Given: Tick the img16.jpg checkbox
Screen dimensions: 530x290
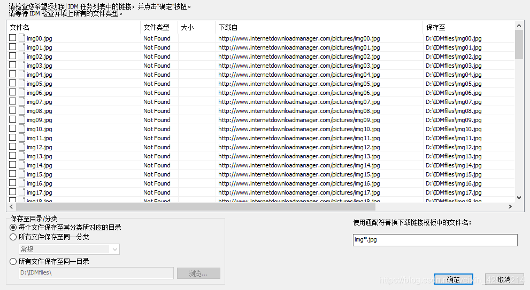Looking at the screenshot, I should 12,183.
